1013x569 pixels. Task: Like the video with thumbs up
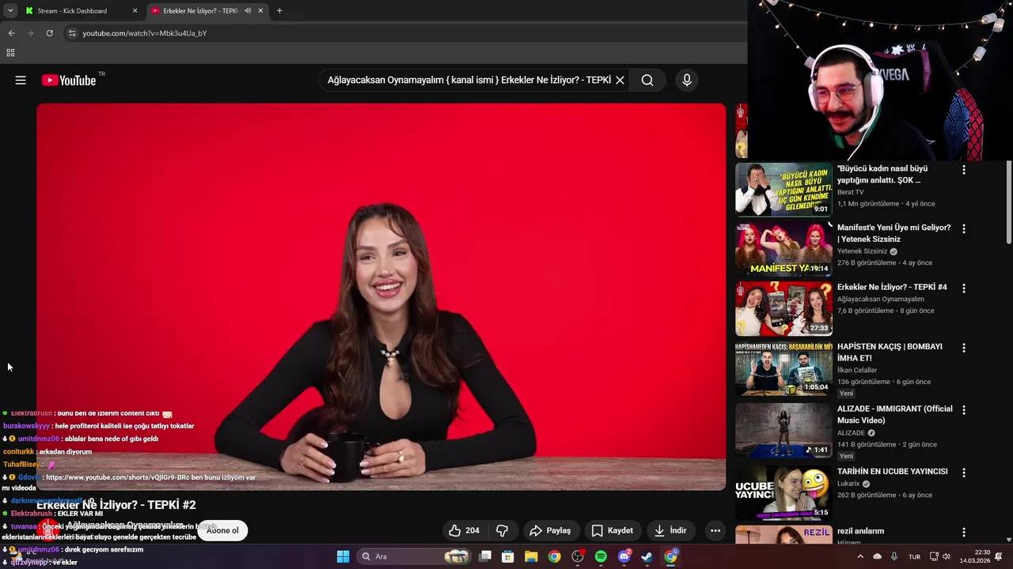point(464,530)
